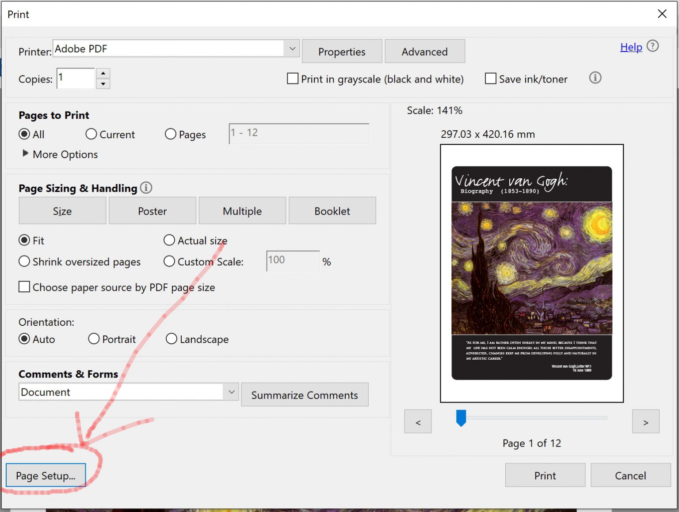Viewport: 679px width, 512px height.
Task: Click inside the Pages range input field
Action: [x=298, y=133]
